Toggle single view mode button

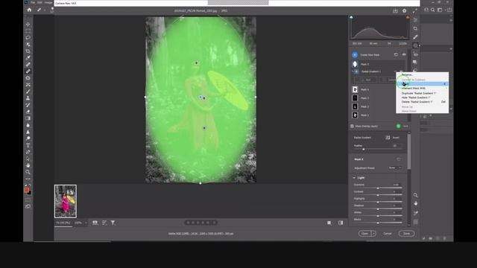329,223
